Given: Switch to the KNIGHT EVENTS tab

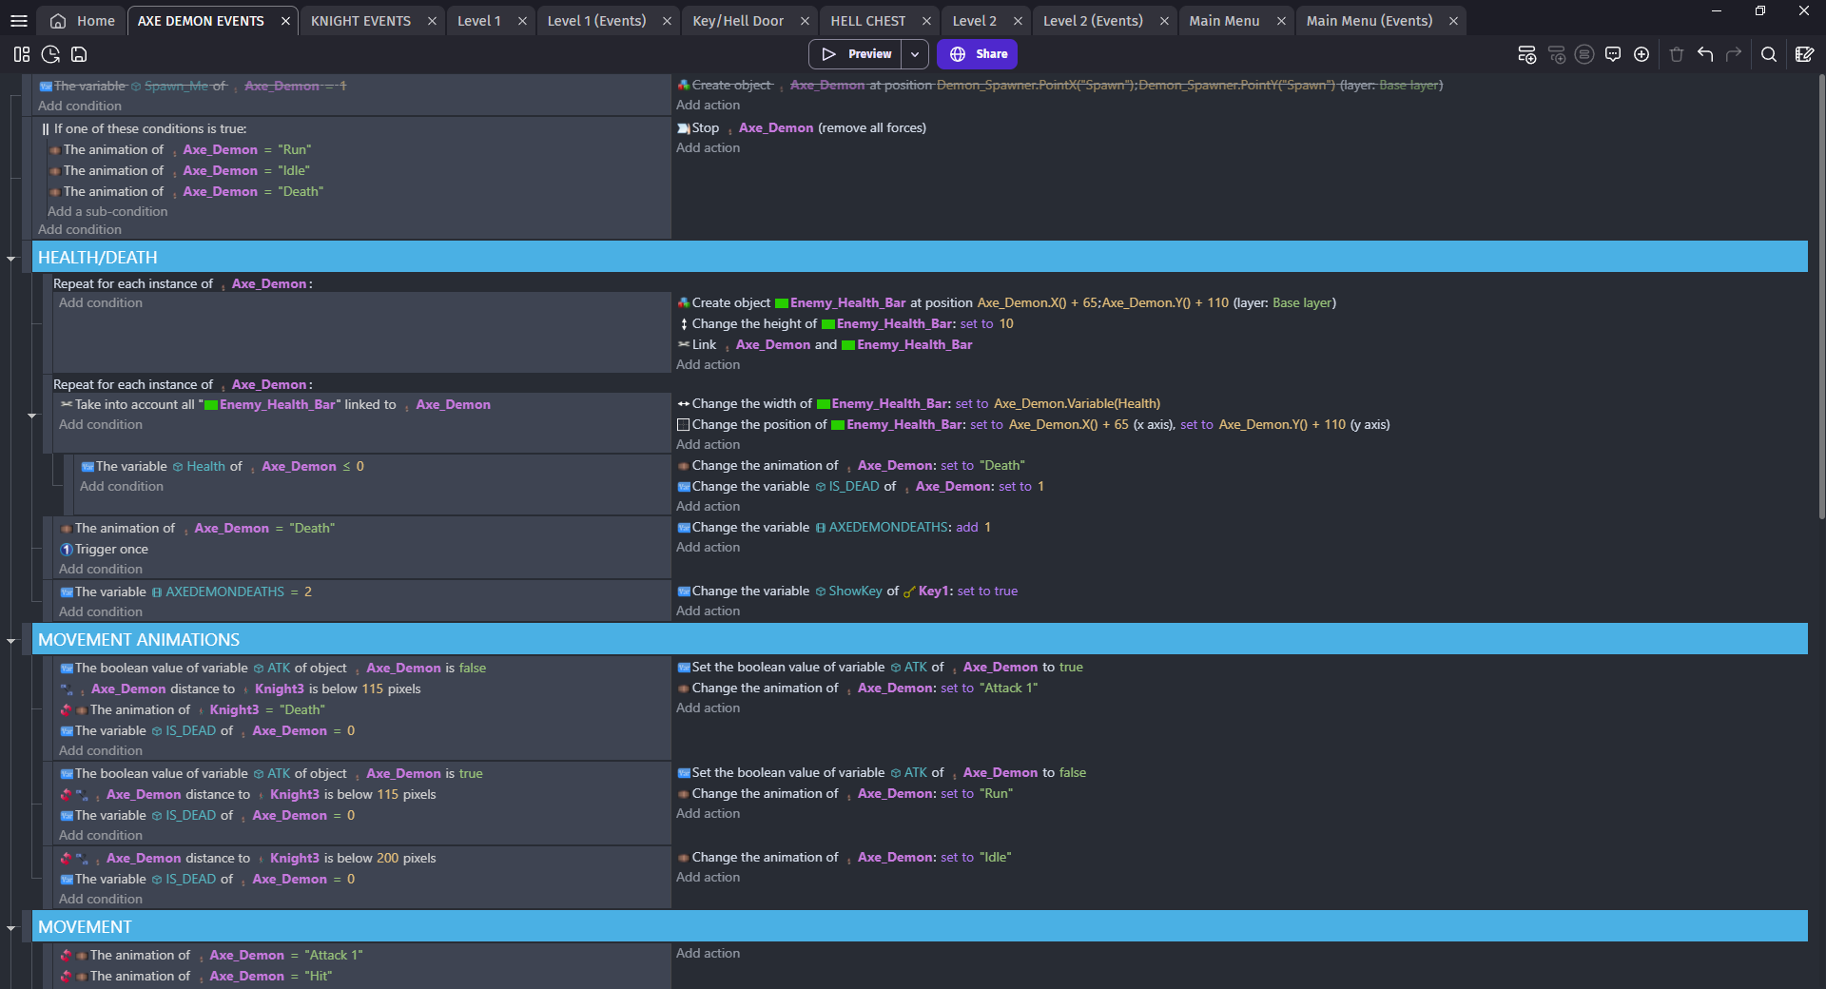Looking at the screenshot, I should coord(360,20).
